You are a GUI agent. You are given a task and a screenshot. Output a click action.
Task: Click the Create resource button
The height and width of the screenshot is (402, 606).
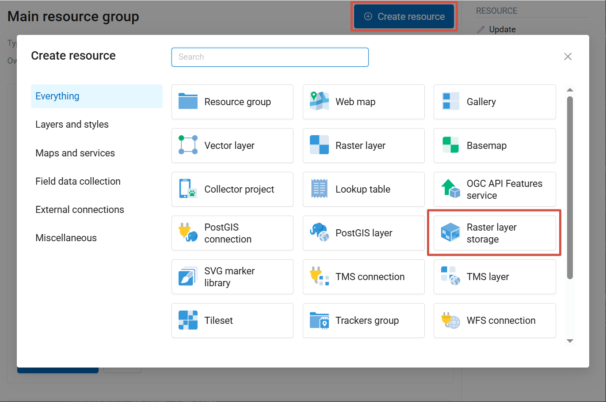[404, 17]
